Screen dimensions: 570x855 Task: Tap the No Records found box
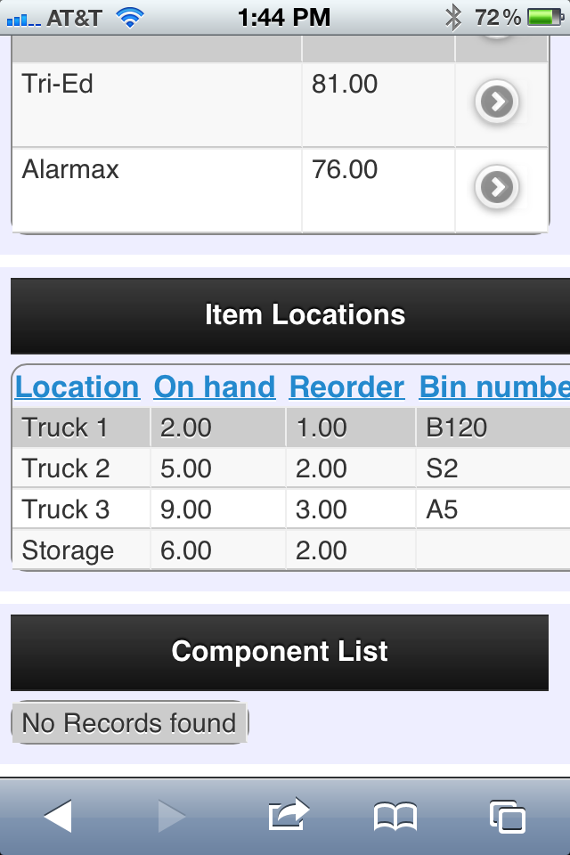tap(130, 723)
